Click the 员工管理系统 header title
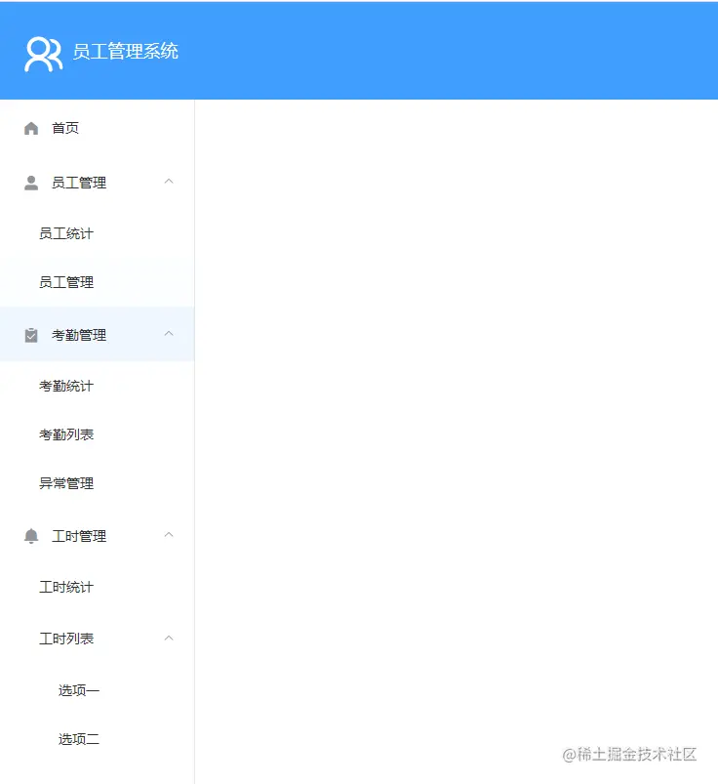This screenshot has height=784, width=718. click(x=126, y=51)
